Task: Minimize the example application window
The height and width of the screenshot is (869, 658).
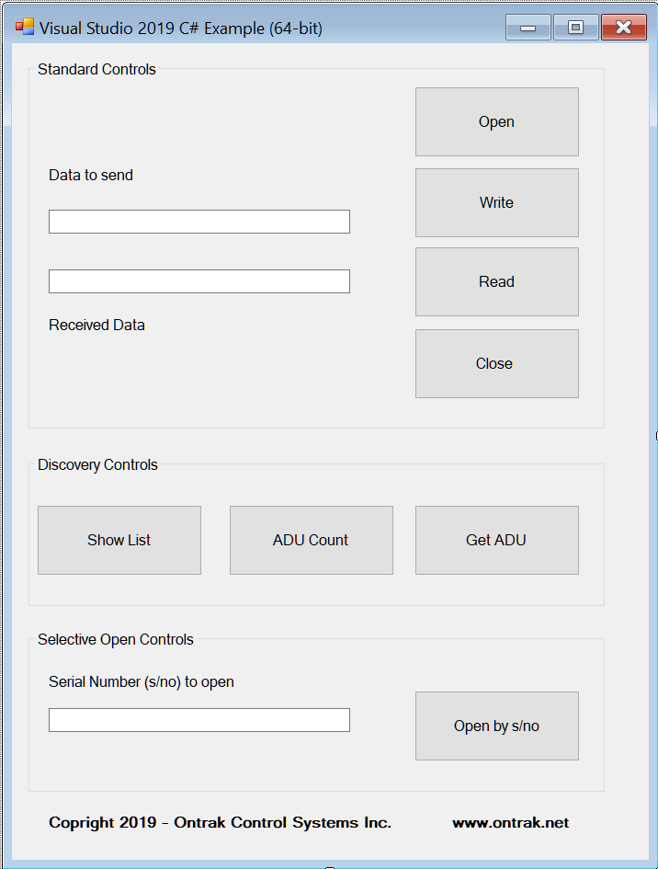Action: (528, 28)
